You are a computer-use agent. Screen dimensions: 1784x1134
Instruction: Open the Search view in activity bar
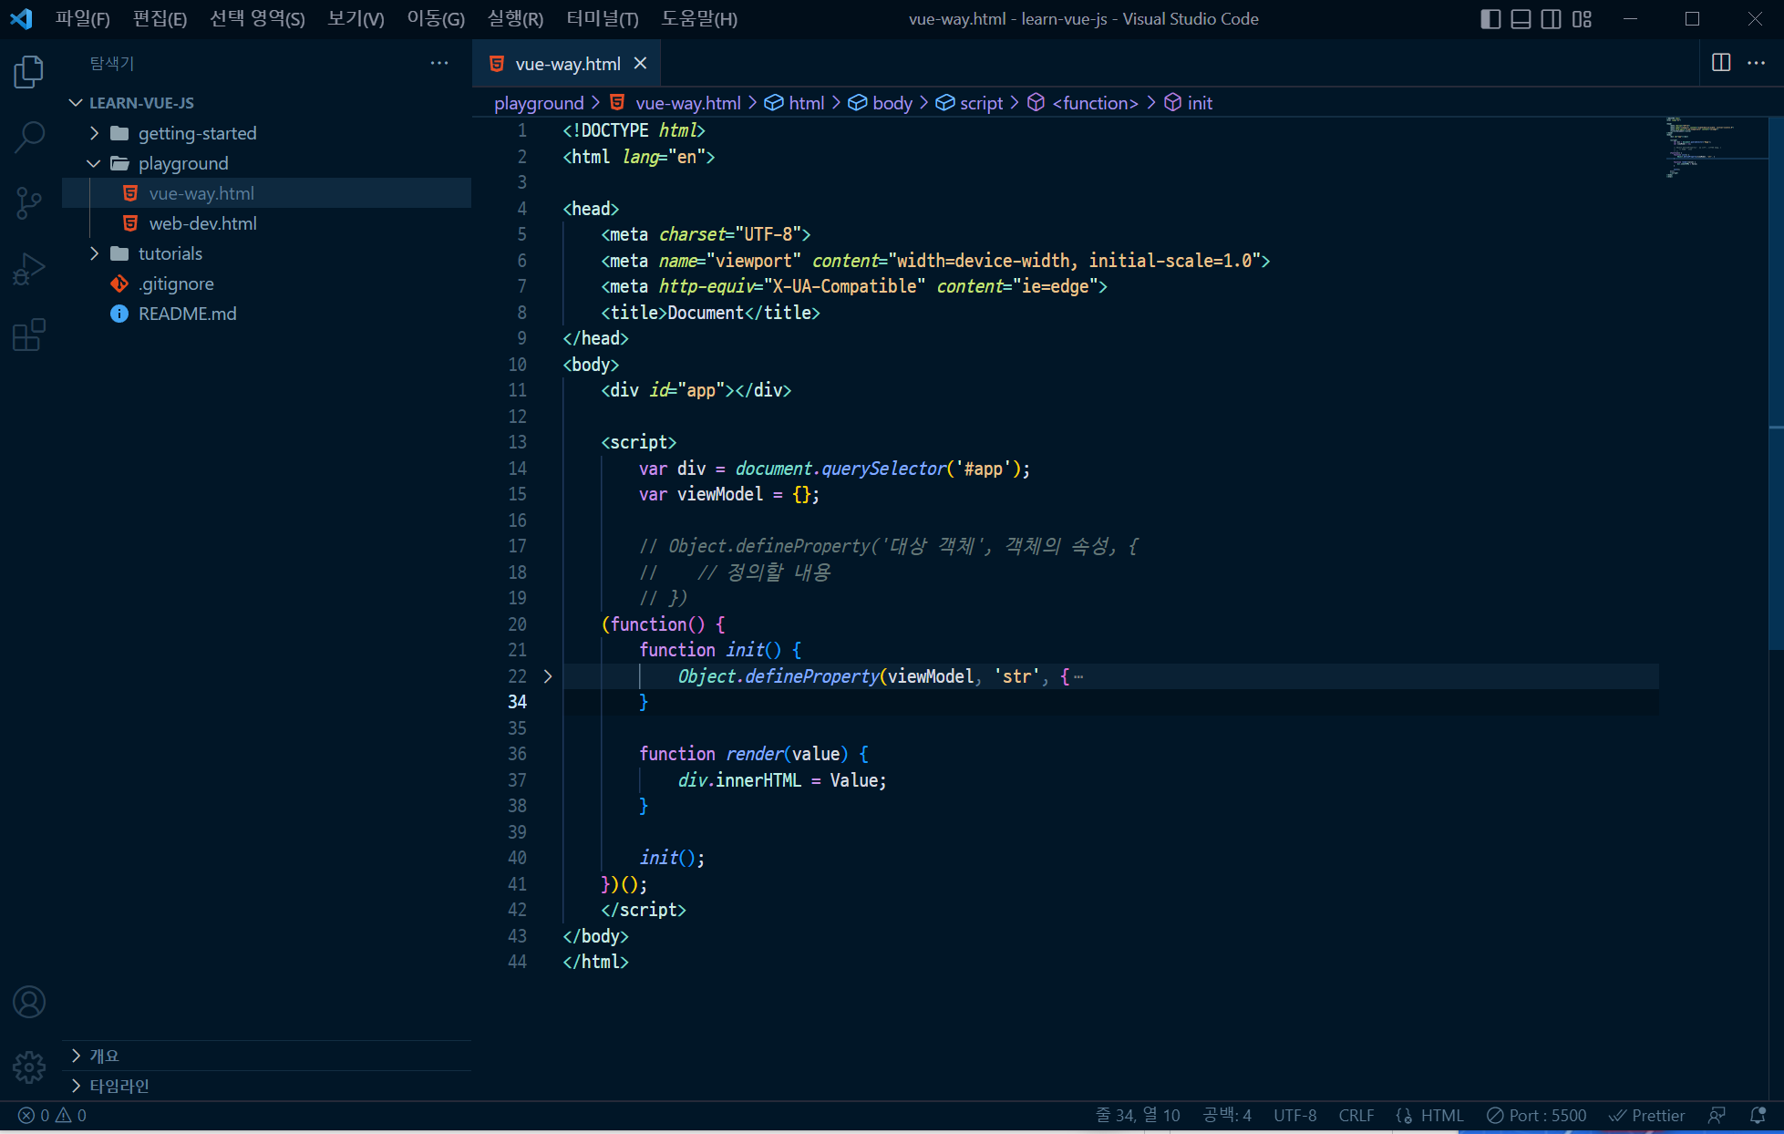29,137
